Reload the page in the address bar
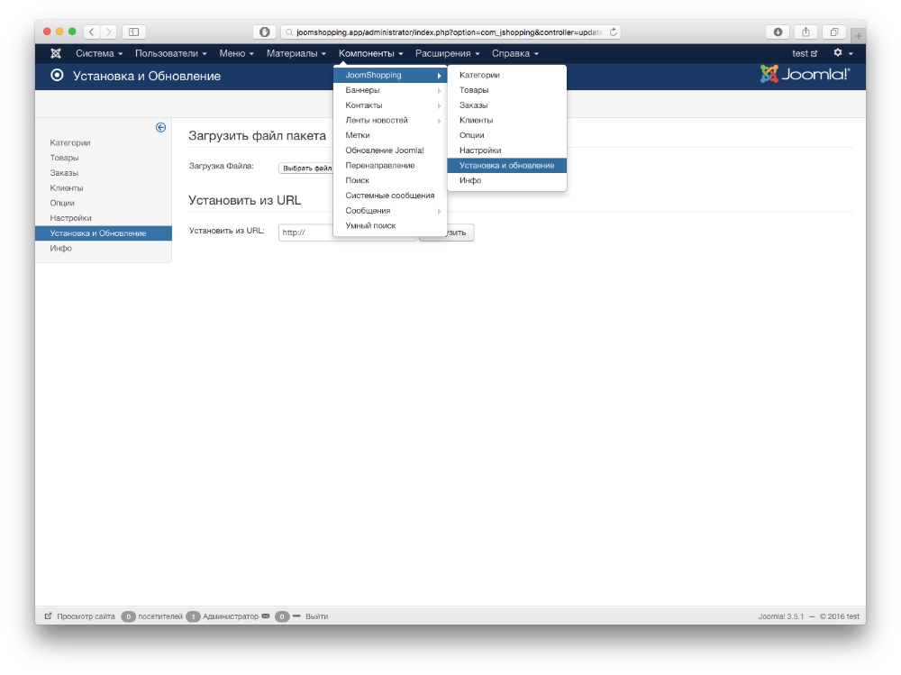The height and width of the screenshot is (675, 901). click(614, 32)
